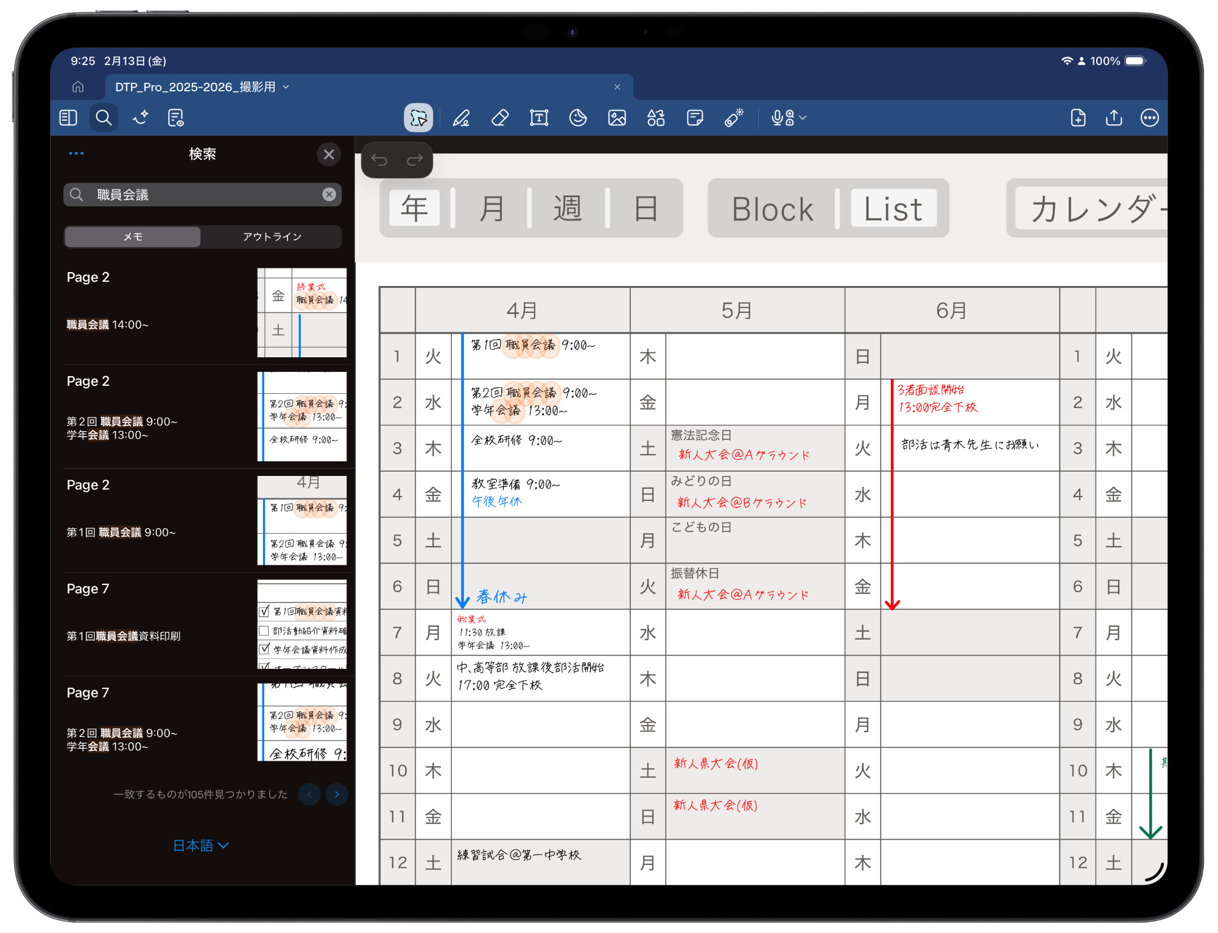Select the Lasso selection tool
Image resolution: width=1218 pixels, height=933 pixels.
tap(418, 117)
